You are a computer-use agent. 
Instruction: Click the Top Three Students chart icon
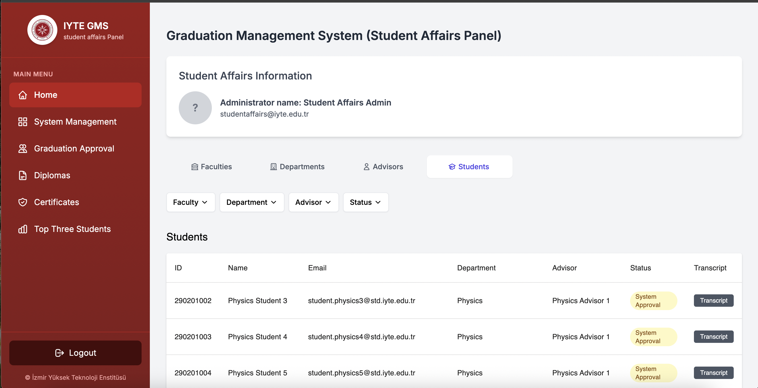(23, 229)
